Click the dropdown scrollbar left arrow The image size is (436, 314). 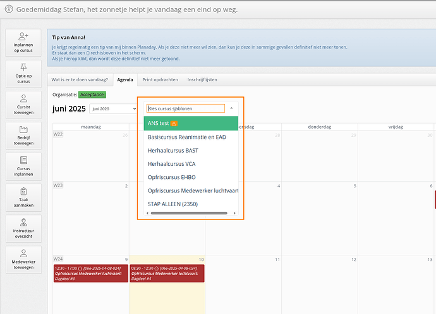pos(147,213)
